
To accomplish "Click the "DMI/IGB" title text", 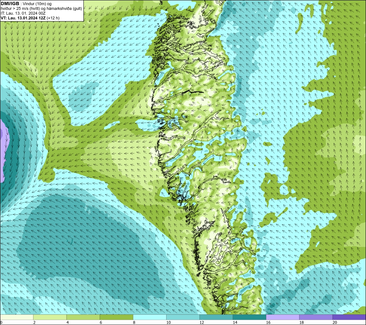I will pos(10,4).
